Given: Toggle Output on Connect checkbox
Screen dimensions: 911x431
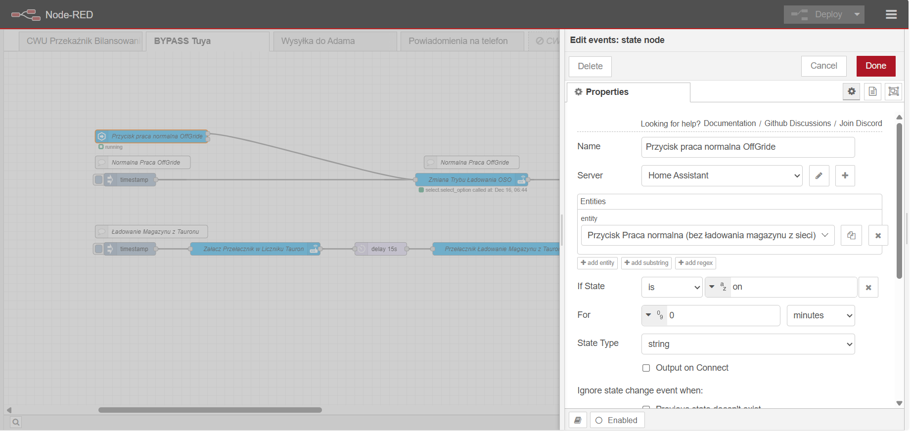Looking at the screenshot, I should click(646, 368).
